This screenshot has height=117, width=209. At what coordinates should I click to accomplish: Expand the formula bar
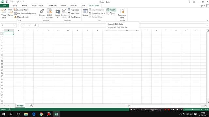tap(208, 25)
